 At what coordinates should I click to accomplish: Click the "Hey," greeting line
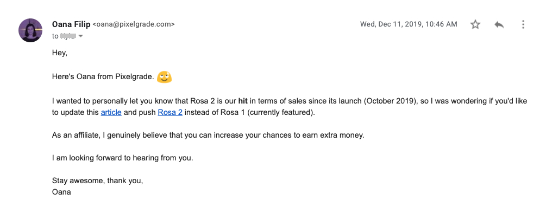[x=60, y=53]
